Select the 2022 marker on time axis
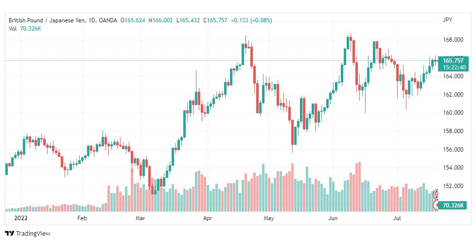The width and height of the screenshot is (476, 242). pos(20,218)
